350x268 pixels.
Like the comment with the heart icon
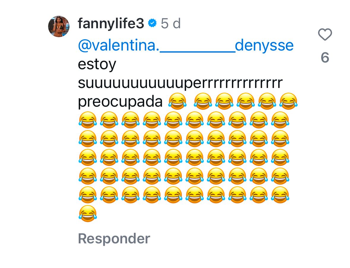point(325,35)
